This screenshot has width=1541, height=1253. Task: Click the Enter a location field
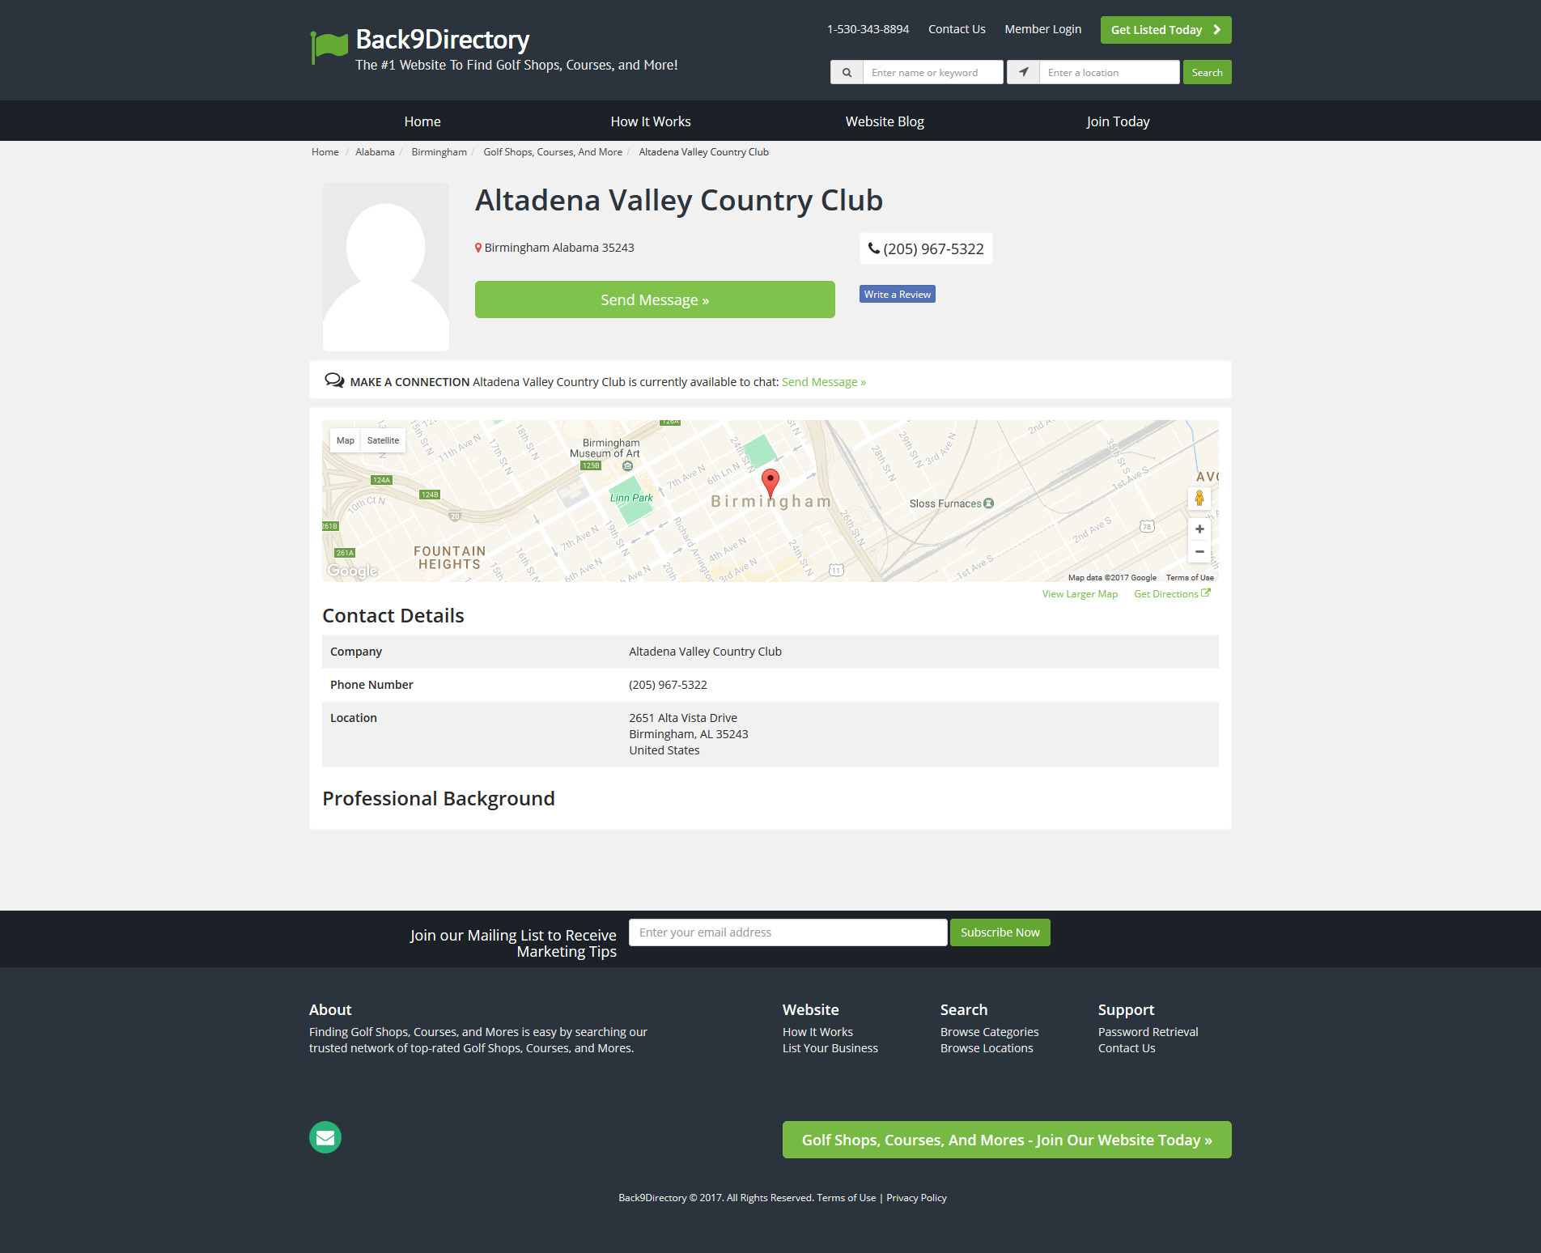[1110, 72]
